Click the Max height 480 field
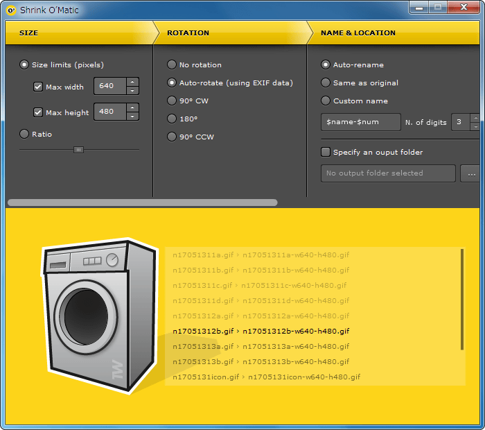The width and height of the screenshot is (485, 430). pos(110,112)
